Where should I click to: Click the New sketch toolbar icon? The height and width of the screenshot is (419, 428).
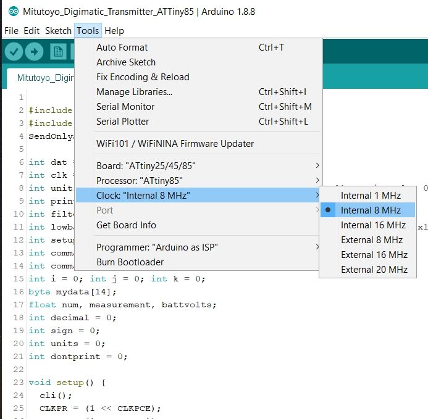click(x=58, y=52)
